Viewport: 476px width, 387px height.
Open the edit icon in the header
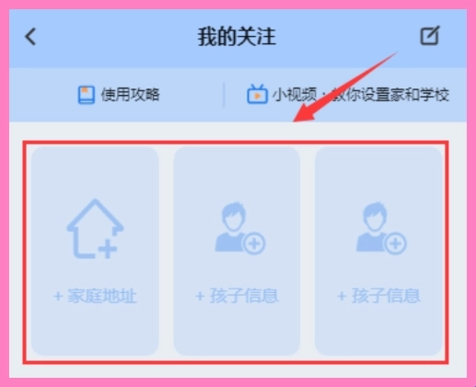tap(430, 36)
